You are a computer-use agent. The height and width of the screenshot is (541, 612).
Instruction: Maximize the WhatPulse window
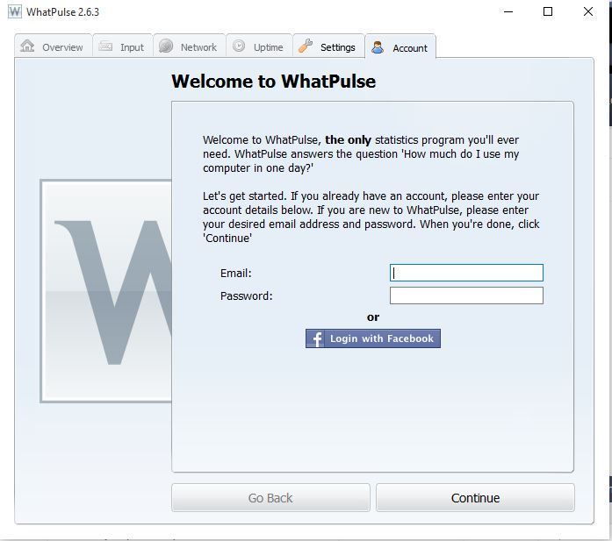548,11
